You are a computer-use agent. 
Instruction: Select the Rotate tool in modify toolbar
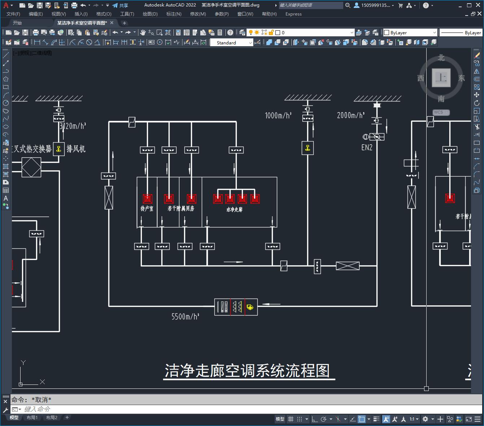coord(477,103)
